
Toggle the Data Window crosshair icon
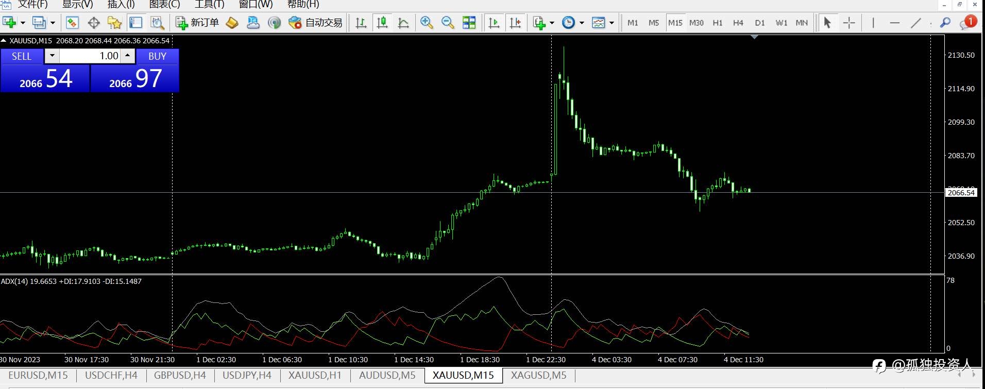pyautogui.click(x=94, y=23)
